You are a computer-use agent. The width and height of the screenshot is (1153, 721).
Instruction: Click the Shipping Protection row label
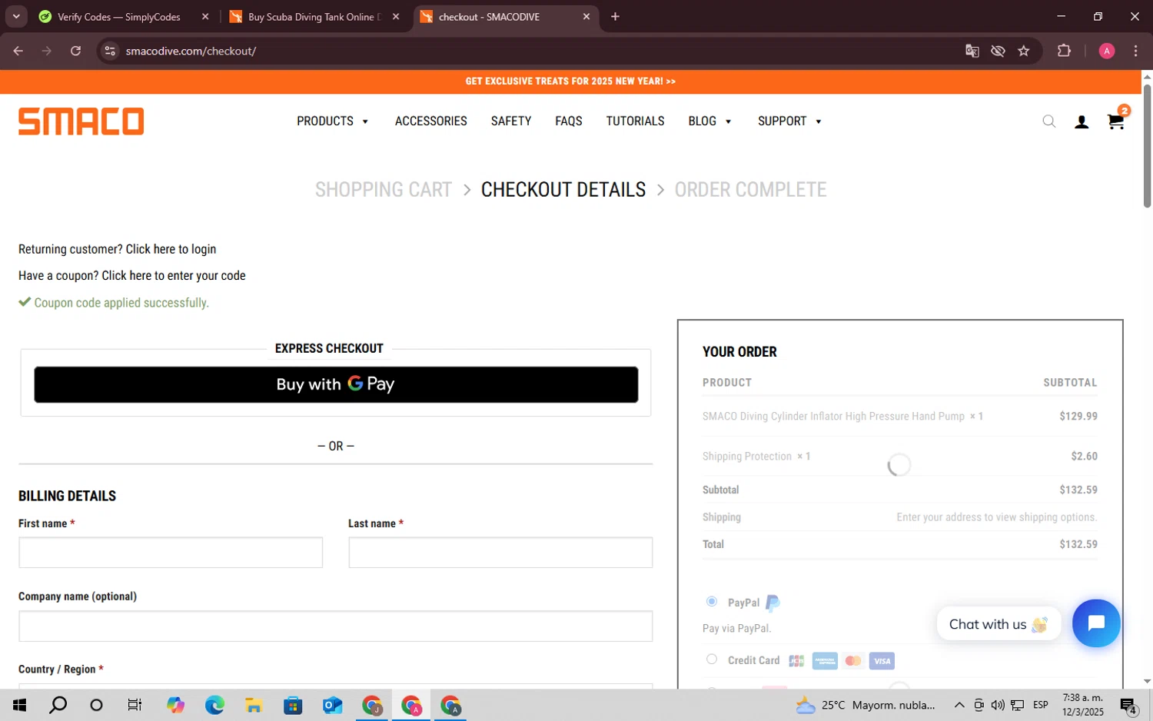pos(746,456)
